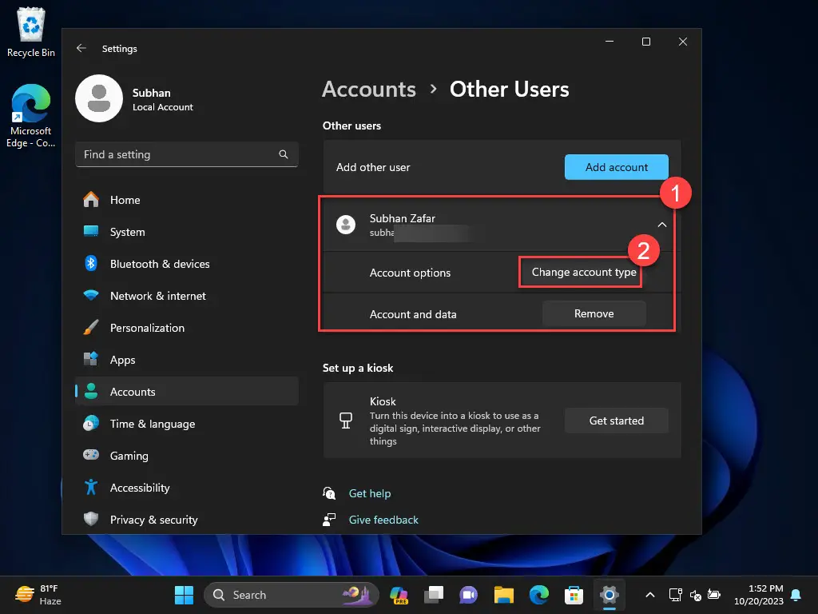The height and width of the screenshot is (614, 818).
Task: Click the muted volume tray icon
Action: (696, 595)
